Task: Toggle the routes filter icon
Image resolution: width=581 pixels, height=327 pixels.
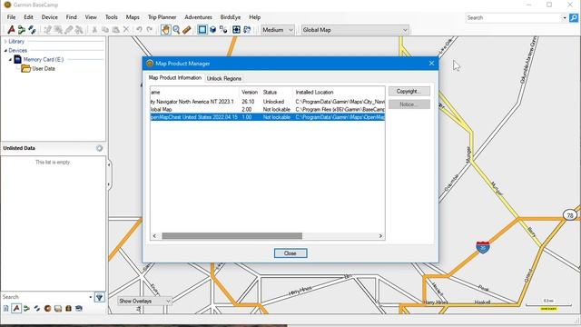Action: [x=26, y=309]
